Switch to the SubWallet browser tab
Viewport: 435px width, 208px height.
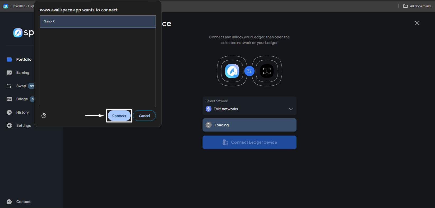point(18,6)
